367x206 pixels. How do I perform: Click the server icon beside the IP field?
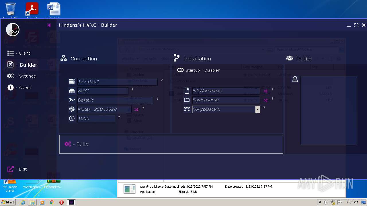click(x=72, y=82)
